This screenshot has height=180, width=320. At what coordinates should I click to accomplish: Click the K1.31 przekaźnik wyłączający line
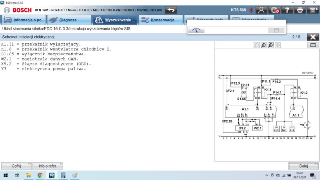pyautogui.click(x=41, y=44)
